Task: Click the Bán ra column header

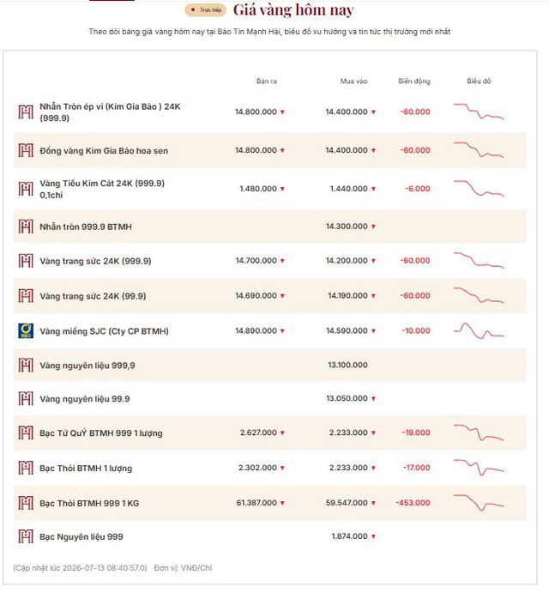Action: point(267,81)
